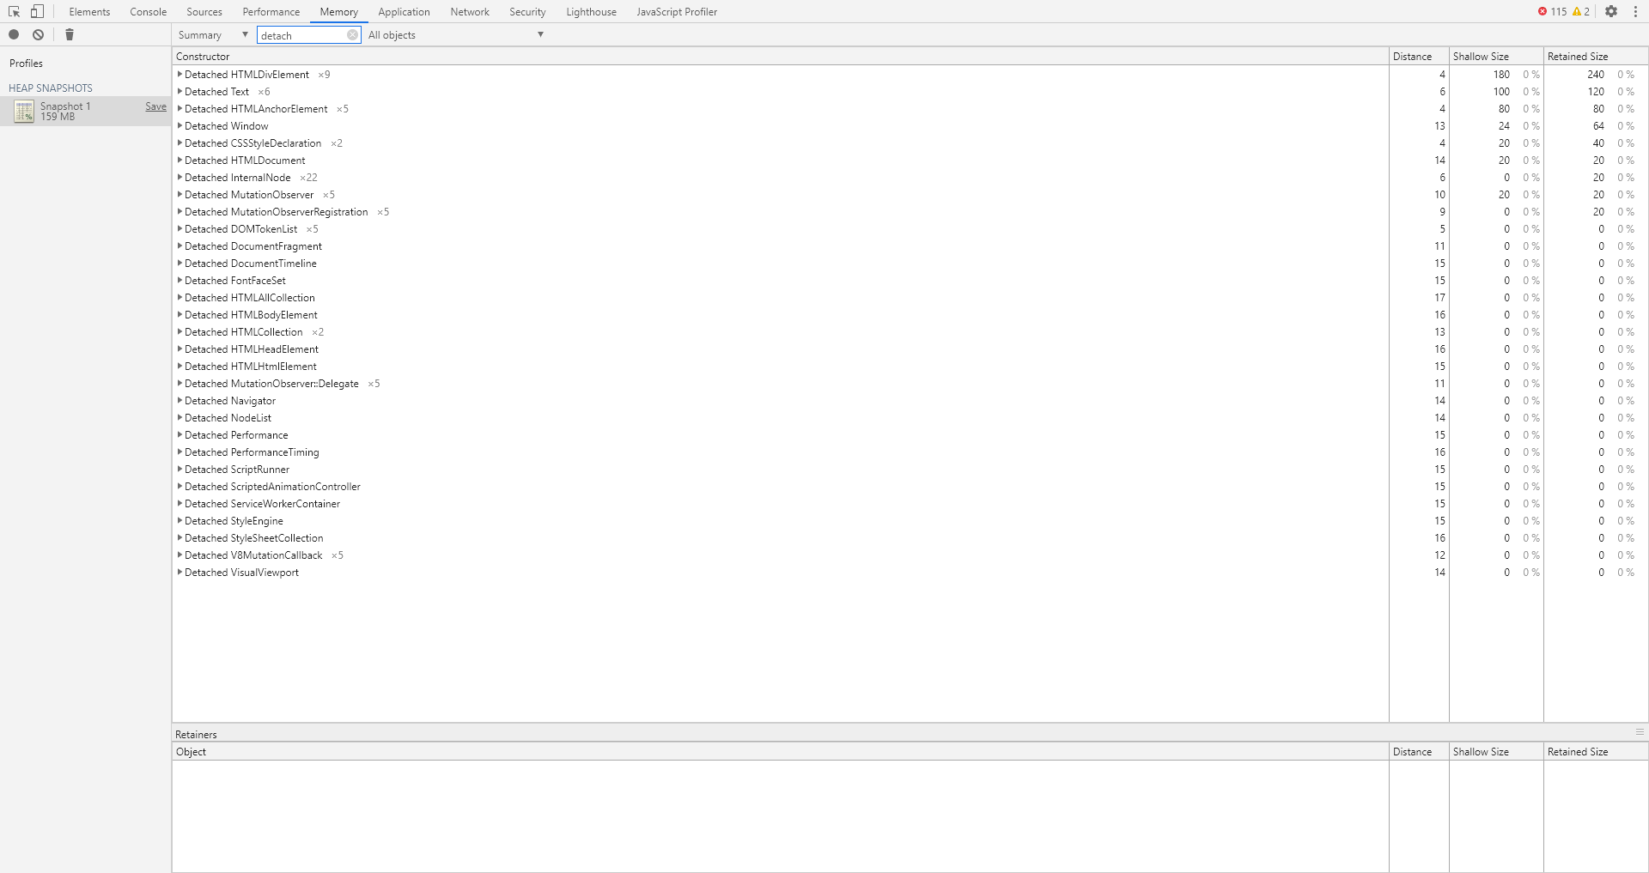Expand the Detached HTMLDocument row
Viewport: 1649px width, 873px height.
pos(180,161)
